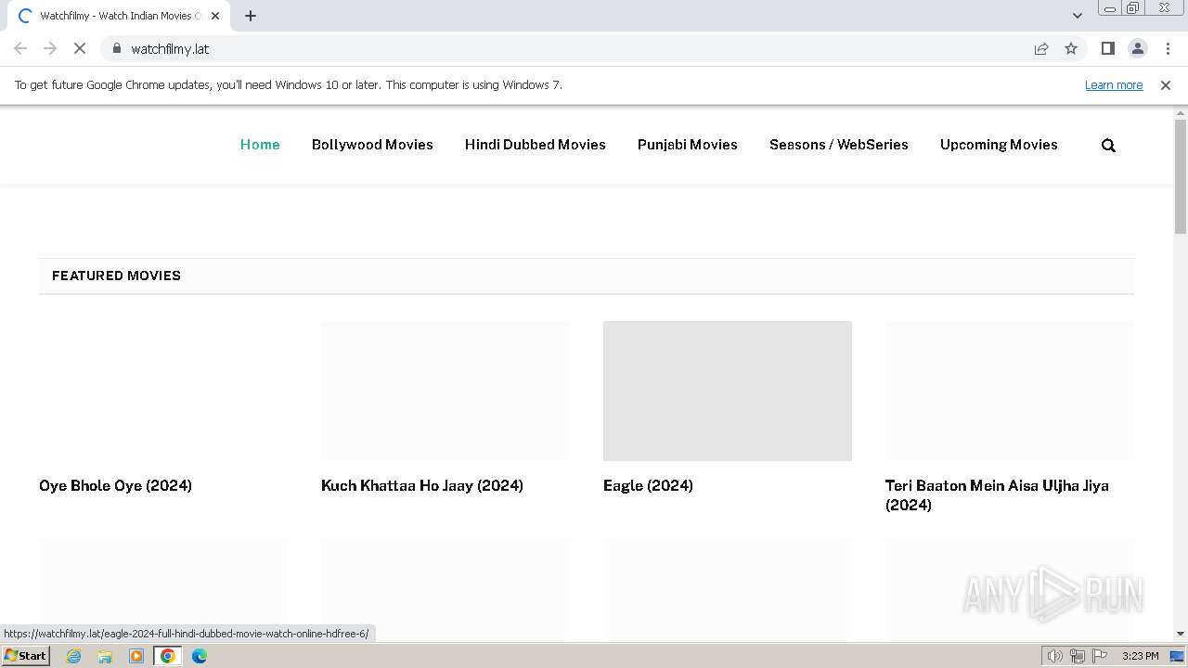Open Action Center flag icon
This screenshot has height=668, width=1188.
pos(1100,656)
